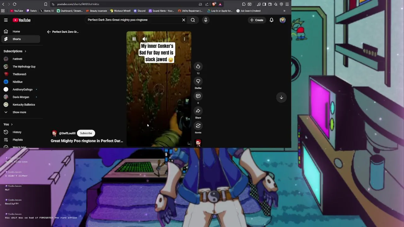The image size is (404, 227).
Task: Expand the Subscriptions section chevron
Action: (25, 51)
